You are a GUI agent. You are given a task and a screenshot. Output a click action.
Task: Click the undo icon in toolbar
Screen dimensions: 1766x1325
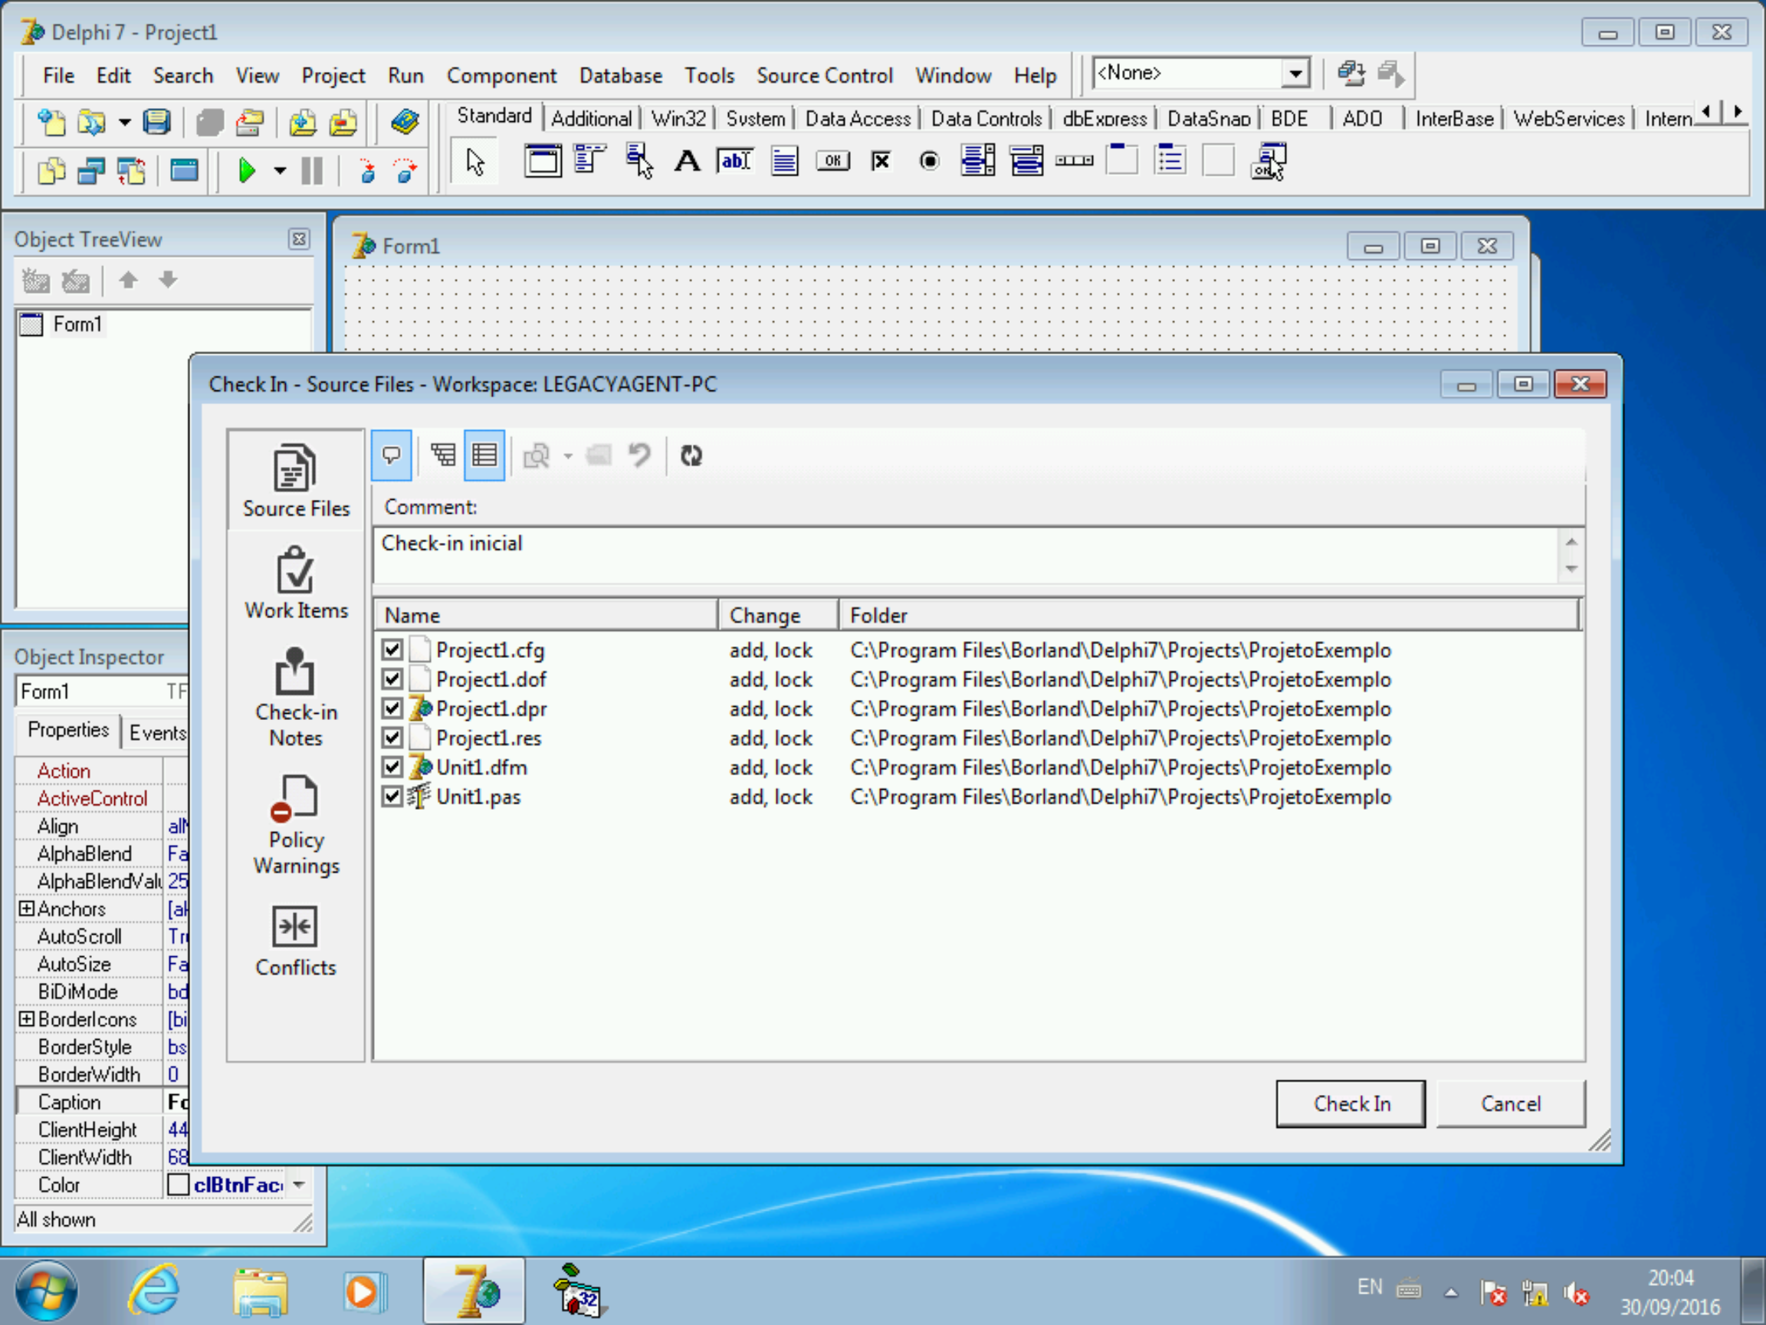[x=638, y=454]
